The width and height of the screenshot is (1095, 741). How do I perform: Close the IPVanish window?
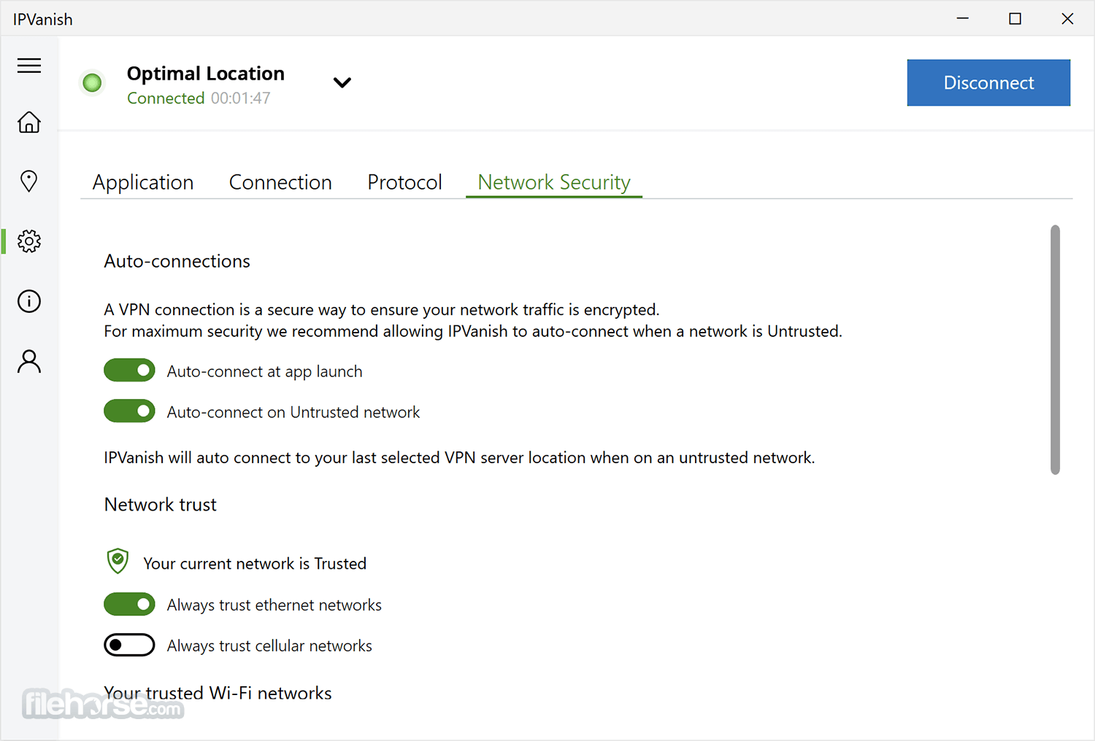[1067, 18]
